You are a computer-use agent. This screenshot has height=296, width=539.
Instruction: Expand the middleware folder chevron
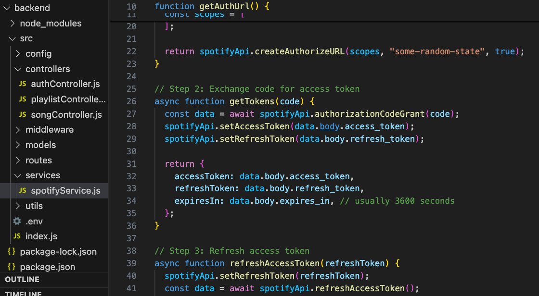18,130
